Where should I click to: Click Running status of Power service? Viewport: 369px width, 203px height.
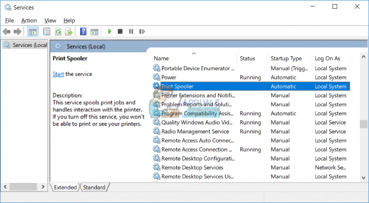[x=250, y=77]
